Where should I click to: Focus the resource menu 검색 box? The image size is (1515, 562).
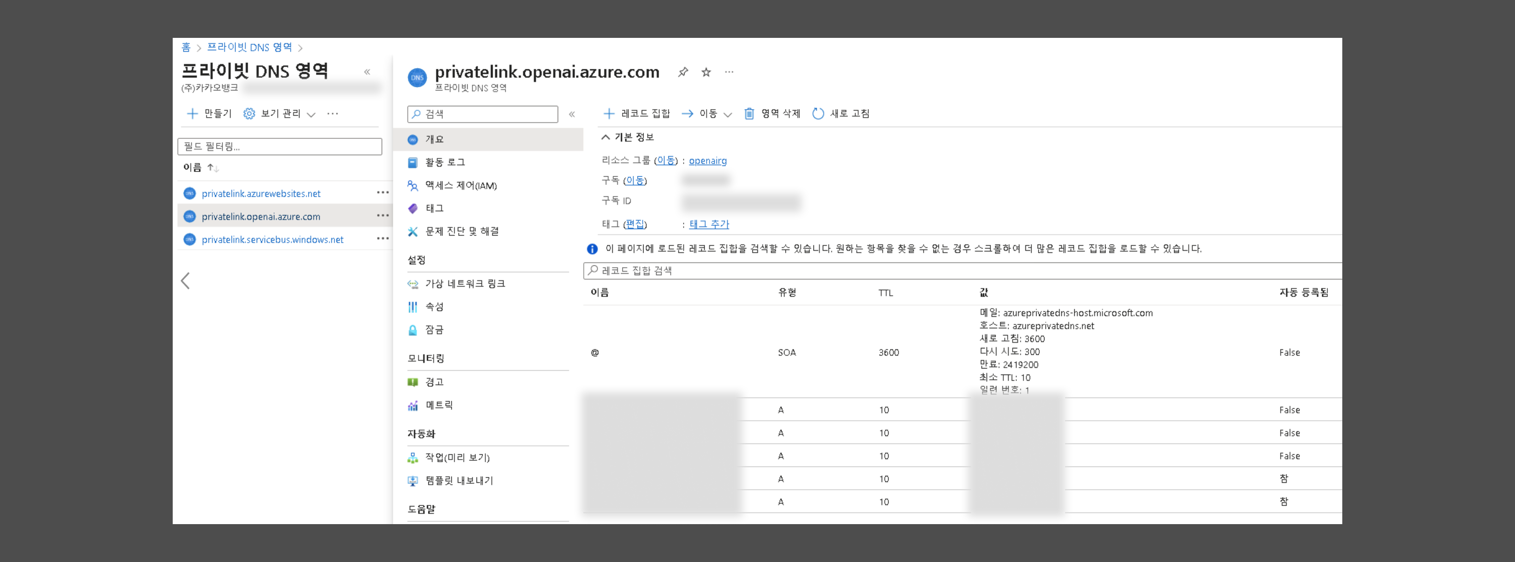pos(483,114)
